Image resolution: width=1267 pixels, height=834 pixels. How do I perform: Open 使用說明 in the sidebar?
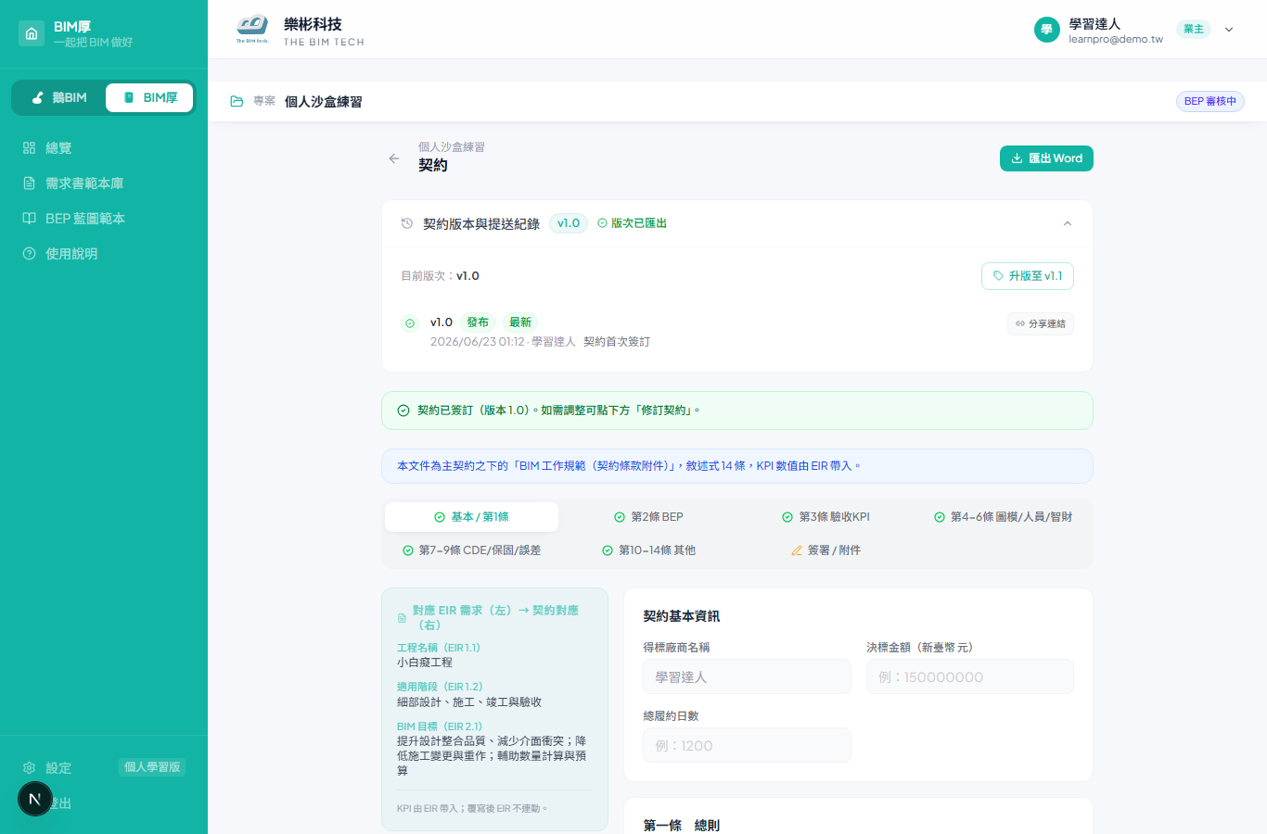[x=104, y=254]
